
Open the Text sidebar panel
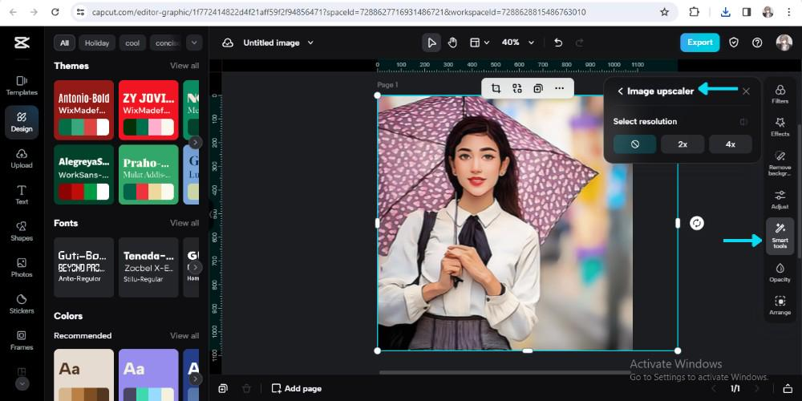click(x=22, y=195)
